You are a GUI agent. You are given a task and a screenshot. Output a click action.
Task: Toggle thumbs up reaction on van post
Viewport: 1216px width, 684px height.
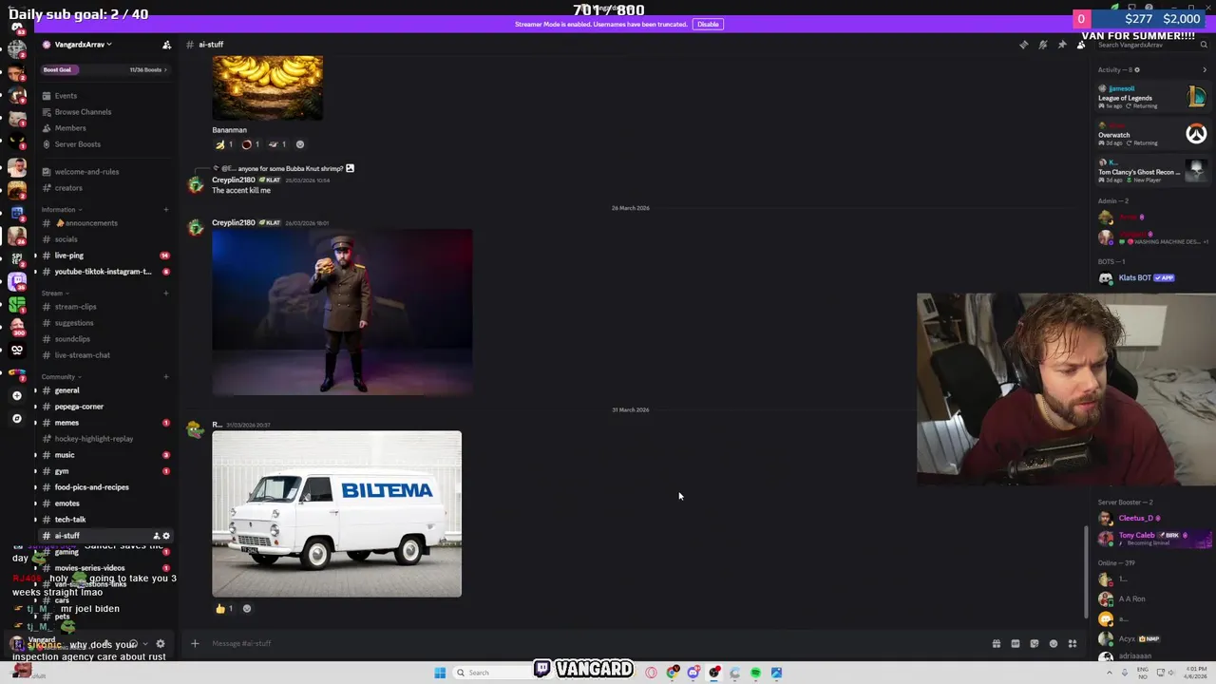pos(224,609)
